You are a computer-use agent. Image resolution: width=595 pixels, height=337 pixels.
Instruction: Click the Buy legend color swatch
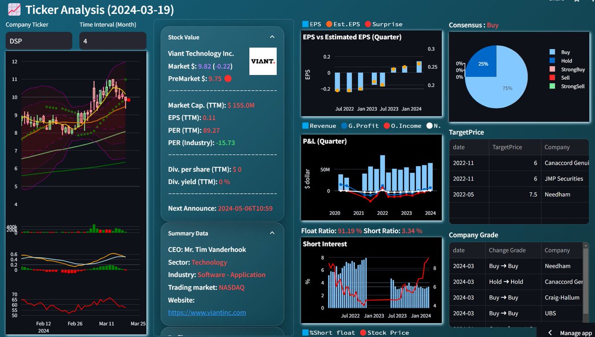pyautogui.click(x=552, y=52)
